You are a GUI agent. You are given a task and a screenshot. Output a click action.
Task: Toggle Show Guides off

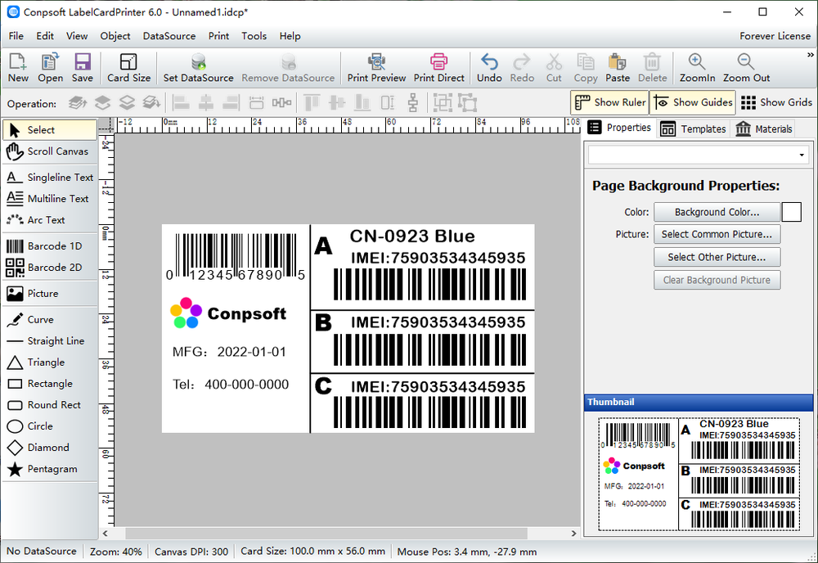(x=694, y=102)
